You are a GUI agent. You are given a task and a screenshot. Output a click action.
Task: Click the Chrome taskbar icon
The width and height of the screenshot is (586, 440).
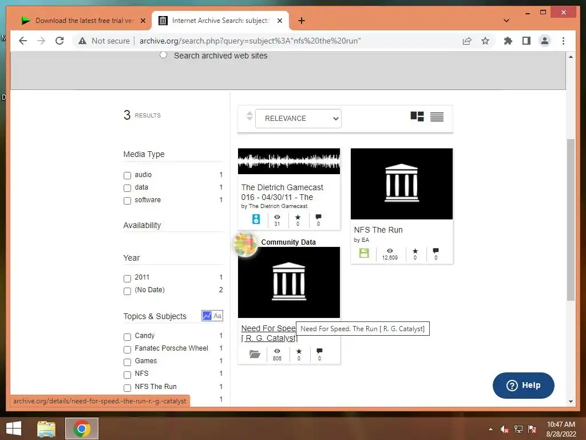tap(82, 429)
